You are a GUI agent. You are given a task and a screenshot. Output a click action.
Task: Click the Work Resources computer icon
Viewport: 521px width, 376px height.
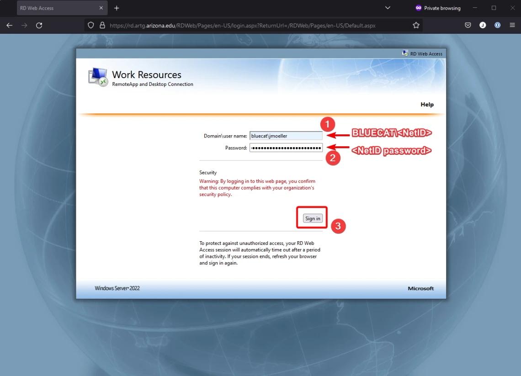click(98, 77)
